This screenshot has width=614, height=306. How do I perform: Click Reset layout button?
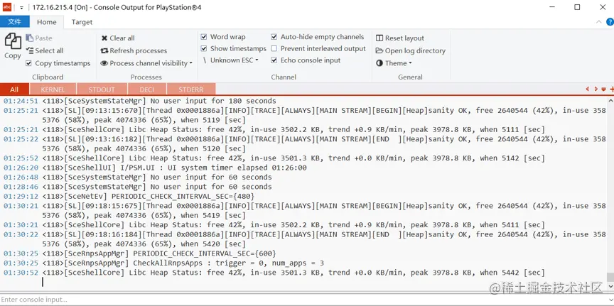tap(400, 38)
